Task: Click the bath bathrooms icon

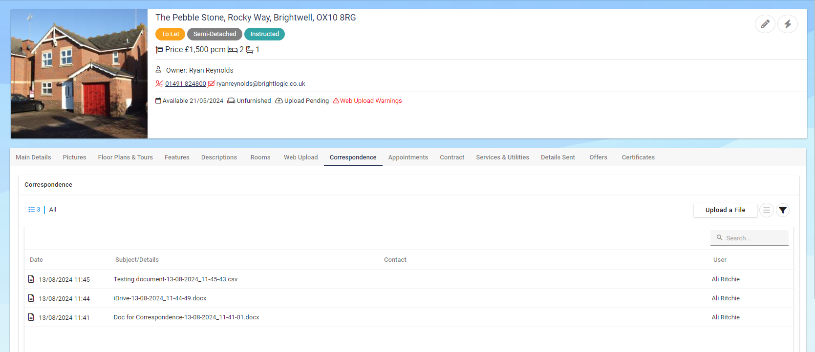Action: pyautogui.click(x=250, y=50)
